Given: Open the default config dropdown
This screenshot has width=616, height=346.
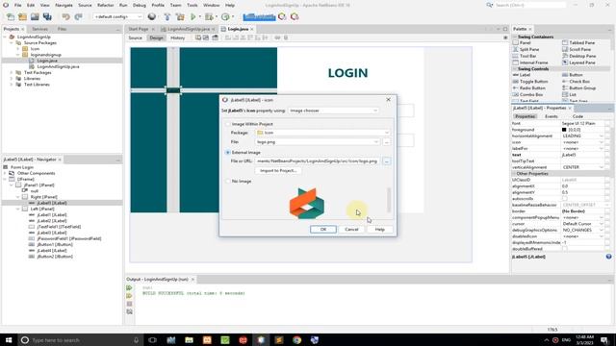Looking at the screenshot, I should 117,17.
